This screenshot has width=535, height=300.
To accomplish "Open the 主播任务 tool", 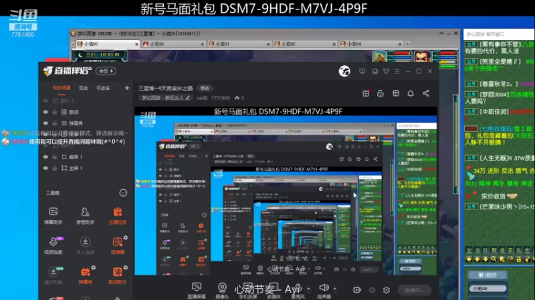I will [x=118, y=215].
